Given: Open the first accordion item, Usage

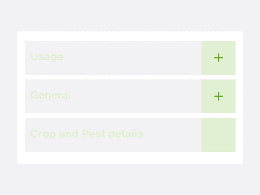Looking at the screenshot, I should coord(219,58).
